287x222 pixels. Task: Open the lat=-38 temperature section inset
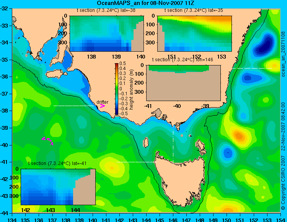click(x=107, y=34)
